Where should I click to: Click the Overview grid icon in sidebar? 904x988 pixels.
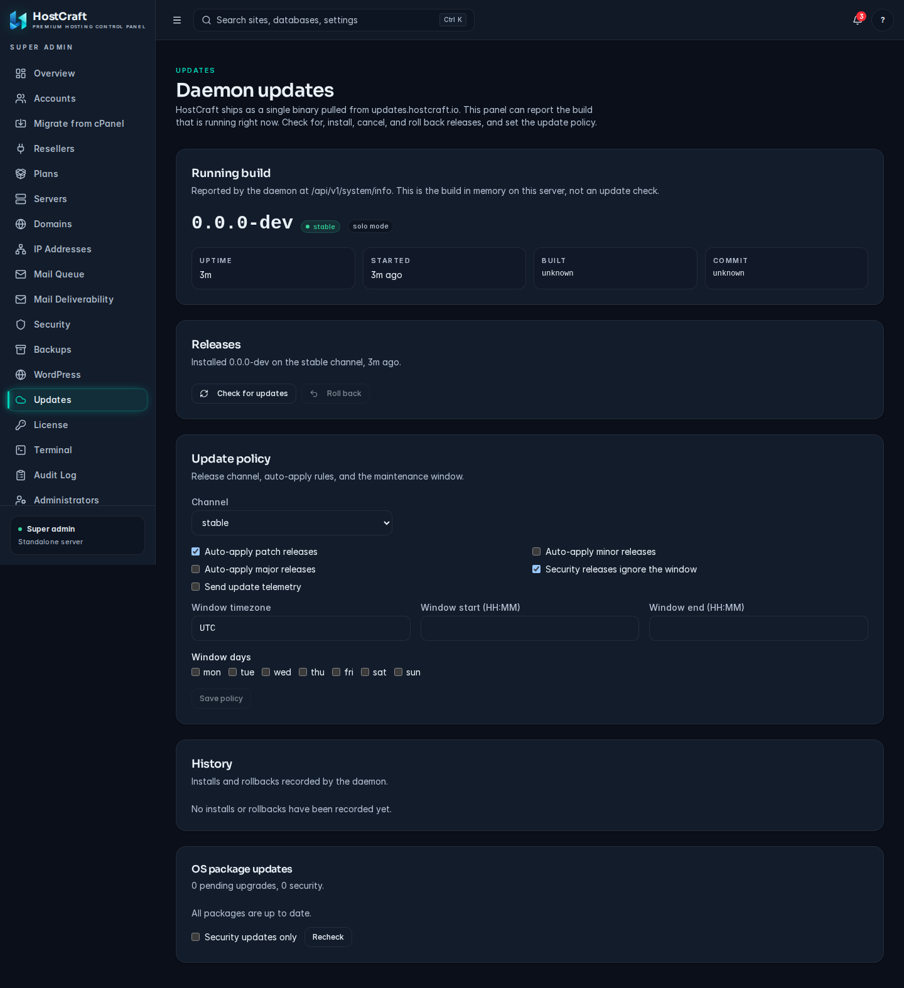[21, 73]
